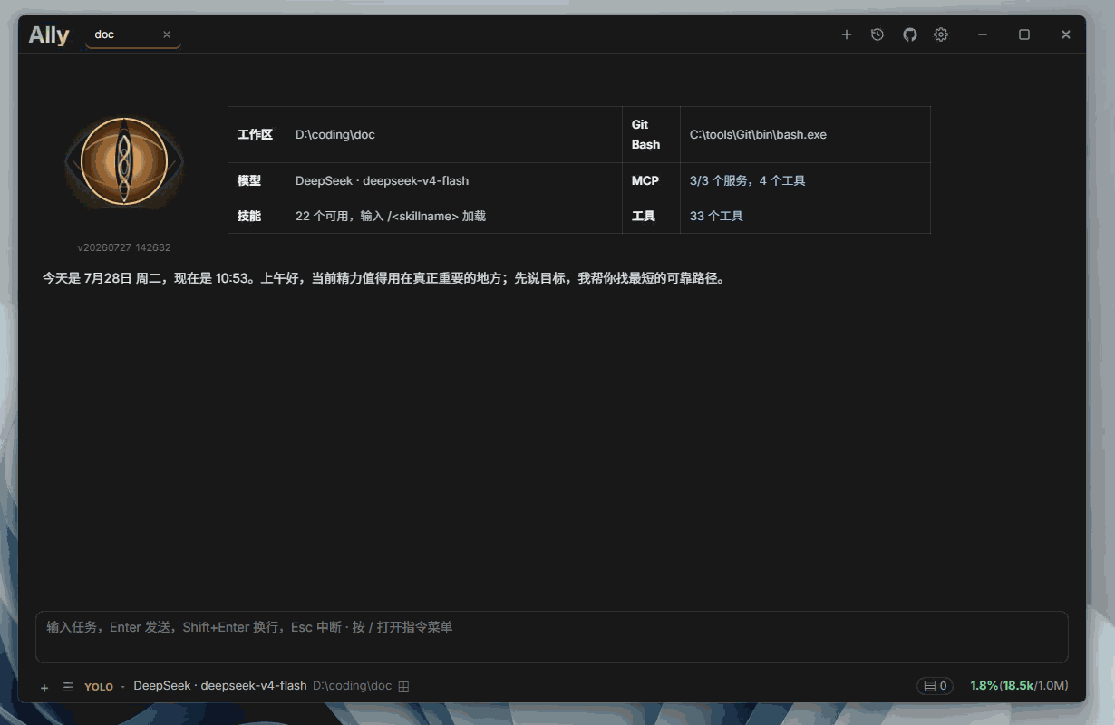Open tools list 33 个工具

pyautogui.click(x=716, y=216)
